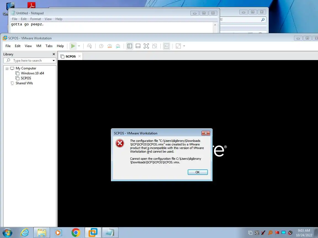The width and height of the screenshot is (318, 238).
Task: Click the red error icon in dialog
Action: pyautogui.click(x=120, y=143)
